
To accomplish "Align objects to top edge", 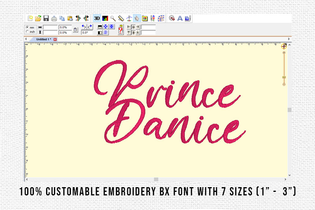I will (x=129, y=32).
